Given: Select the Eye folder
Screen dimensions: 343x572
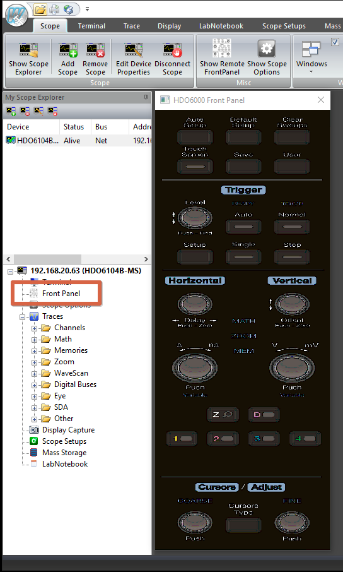Looking at the screenshot, I should click(60, 396).
